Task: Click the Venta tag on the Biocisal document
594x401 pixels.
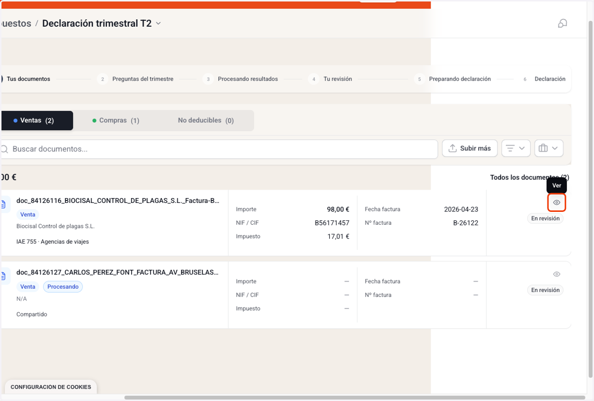Action: coord(28,215)
